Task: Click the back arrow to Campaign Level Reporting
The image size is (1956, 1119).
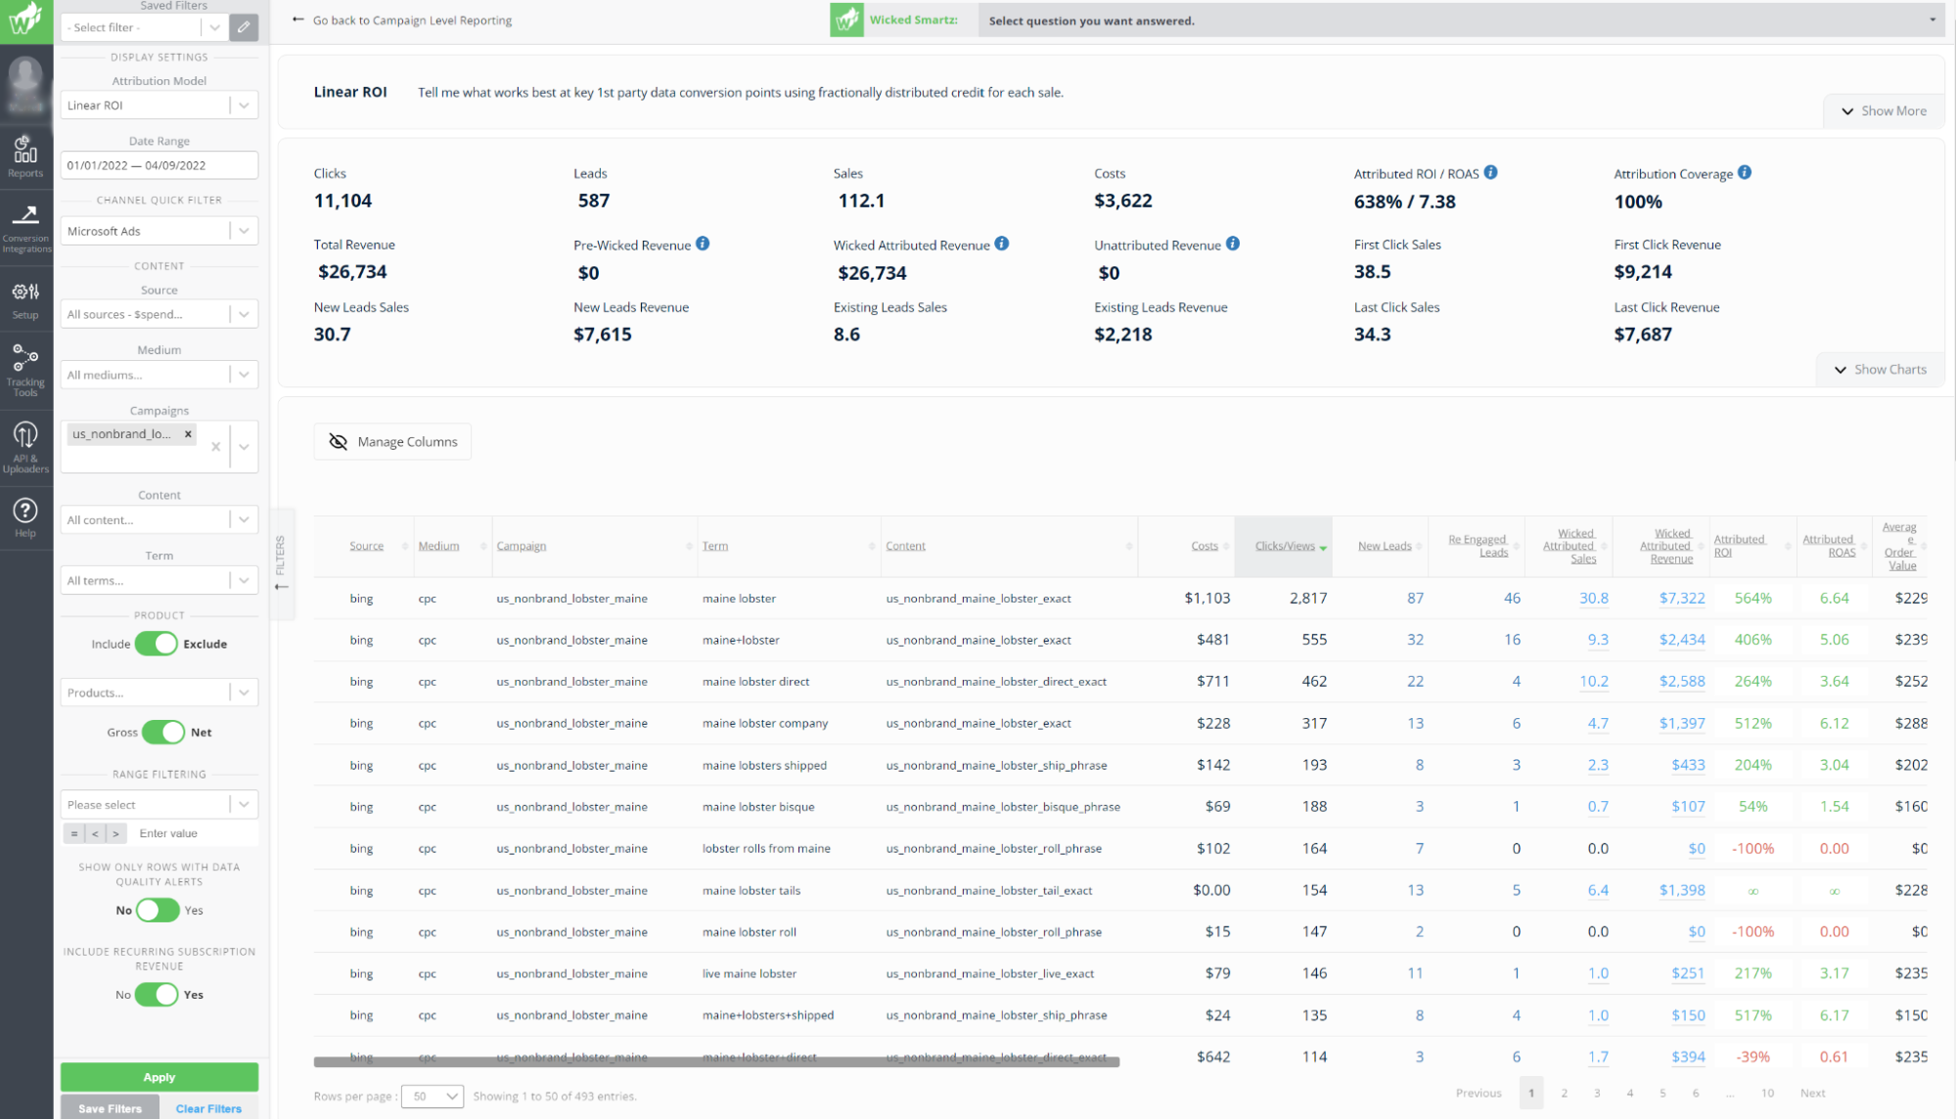Action: (x=297, y=20)
